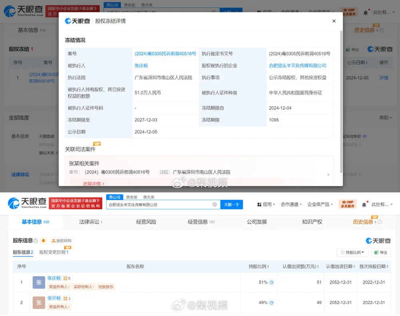Expand the 应用 menu in lower header
Viewport: 400px width, 316px height.
tap(266, 204)
